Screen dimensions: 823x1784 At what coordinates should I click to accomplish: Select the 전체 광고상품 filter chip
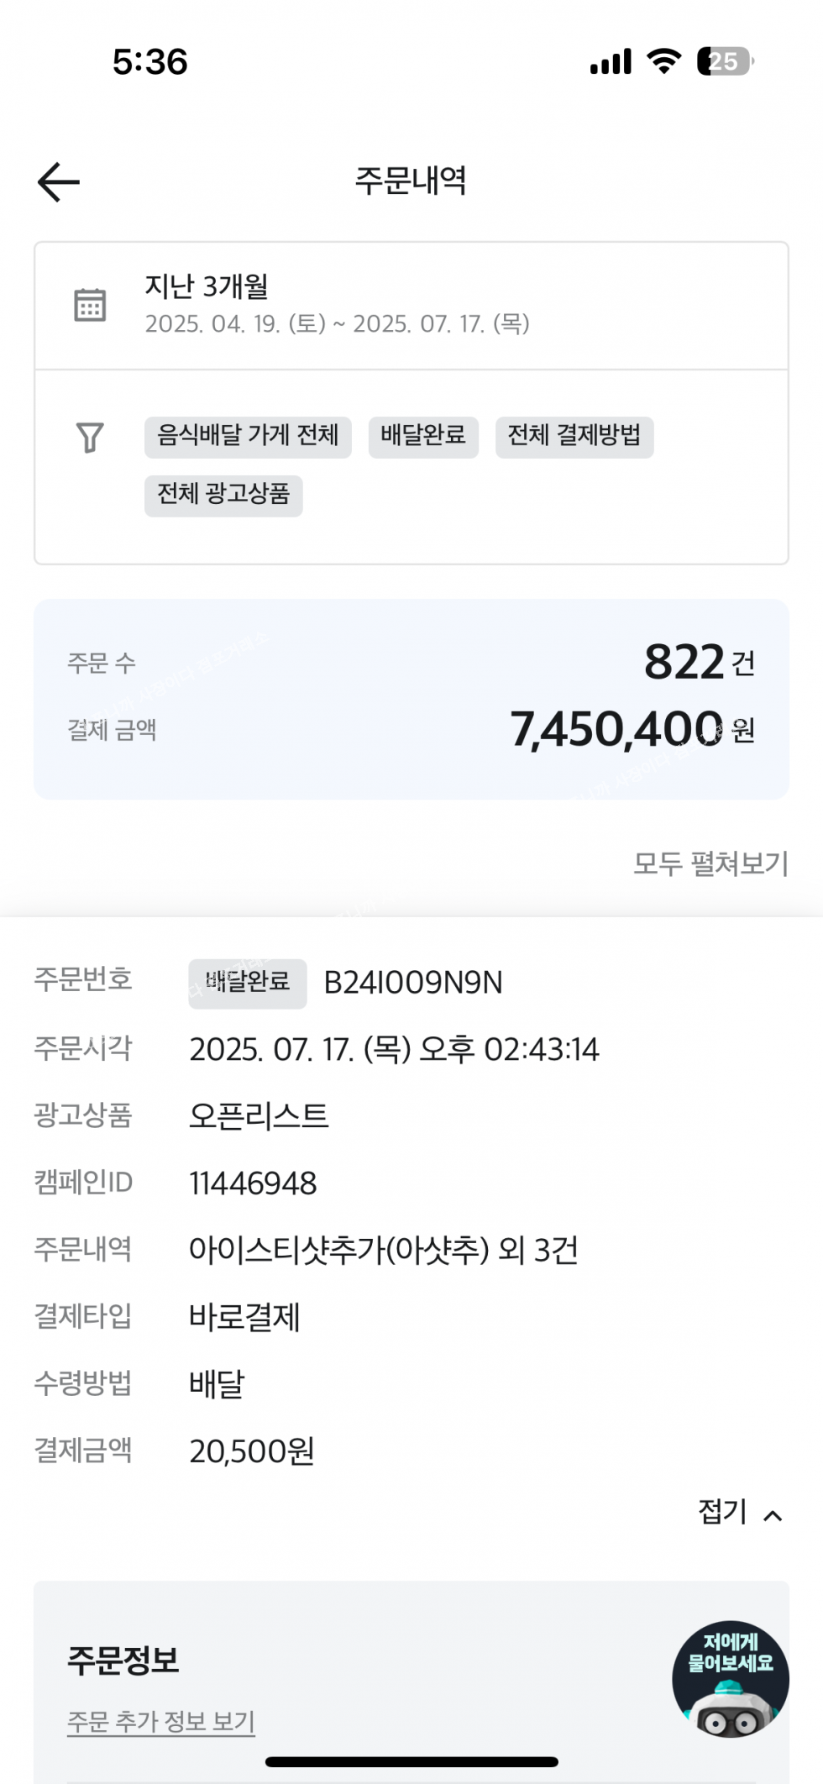pyautogui.click(x=223, y=495)
